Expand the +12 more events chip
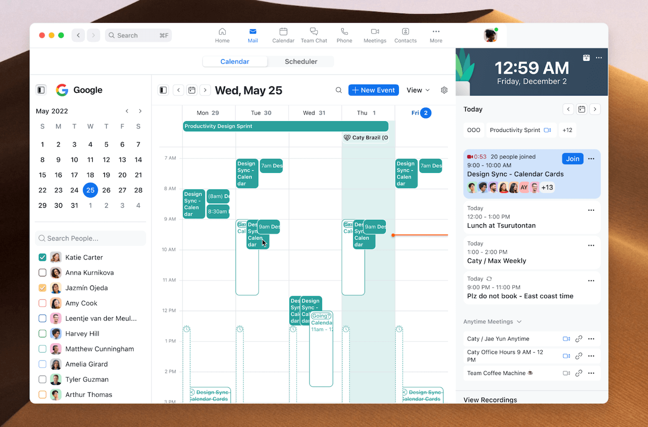Viewport: 648px width, 427px height. pos(568,130)
